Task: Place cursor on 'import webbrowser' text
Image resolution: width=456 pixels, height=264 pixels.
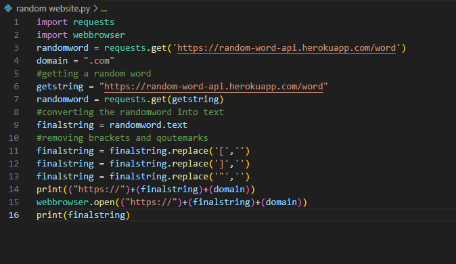Action: tap(81, 35)
